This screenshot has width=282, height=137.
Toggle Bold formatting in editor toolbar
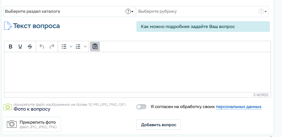coord(11,47)
